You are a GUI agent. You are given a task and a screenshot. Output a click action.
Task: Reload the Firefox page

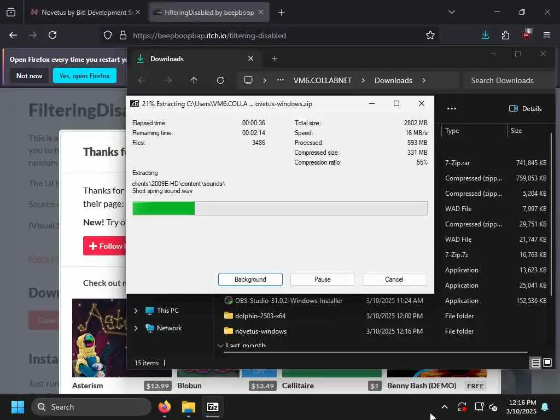pyautogui.click(x=52, y=35)
